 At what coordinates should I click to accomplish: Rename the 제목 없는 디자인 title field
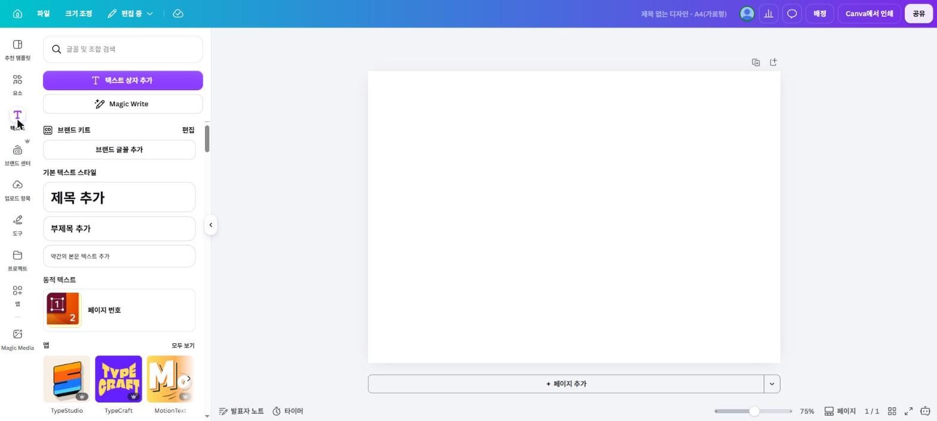coord(684,14)
